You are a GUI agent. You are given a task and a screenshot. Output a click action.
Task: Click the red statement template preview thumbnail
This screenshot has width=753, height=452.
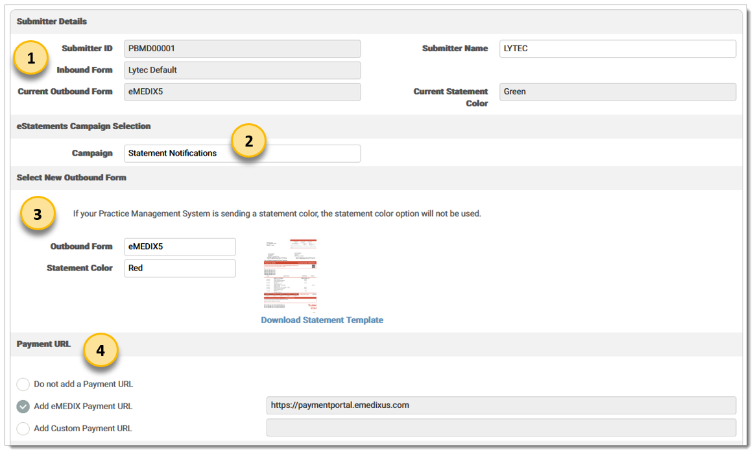click(x=290, y=275)
